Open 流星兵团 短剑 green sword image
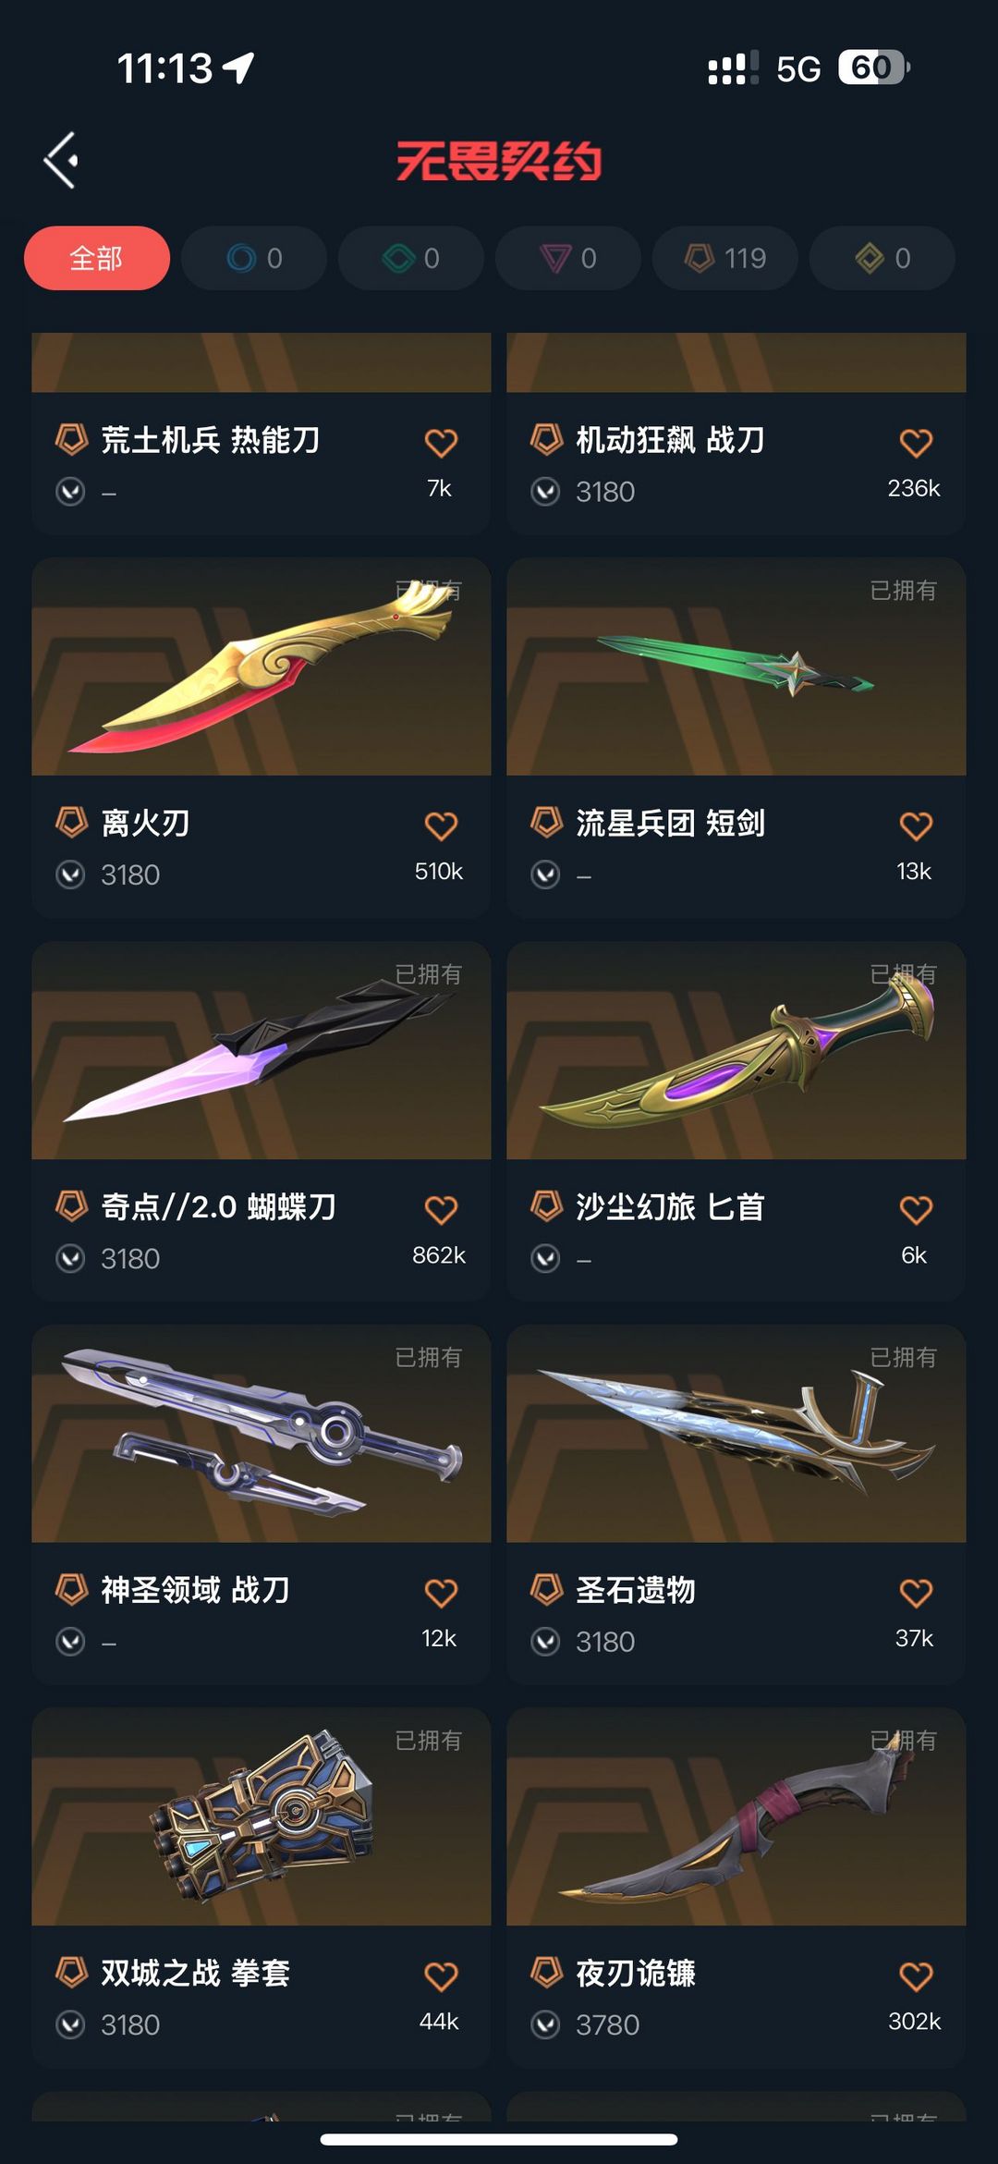 pos(736,666)
